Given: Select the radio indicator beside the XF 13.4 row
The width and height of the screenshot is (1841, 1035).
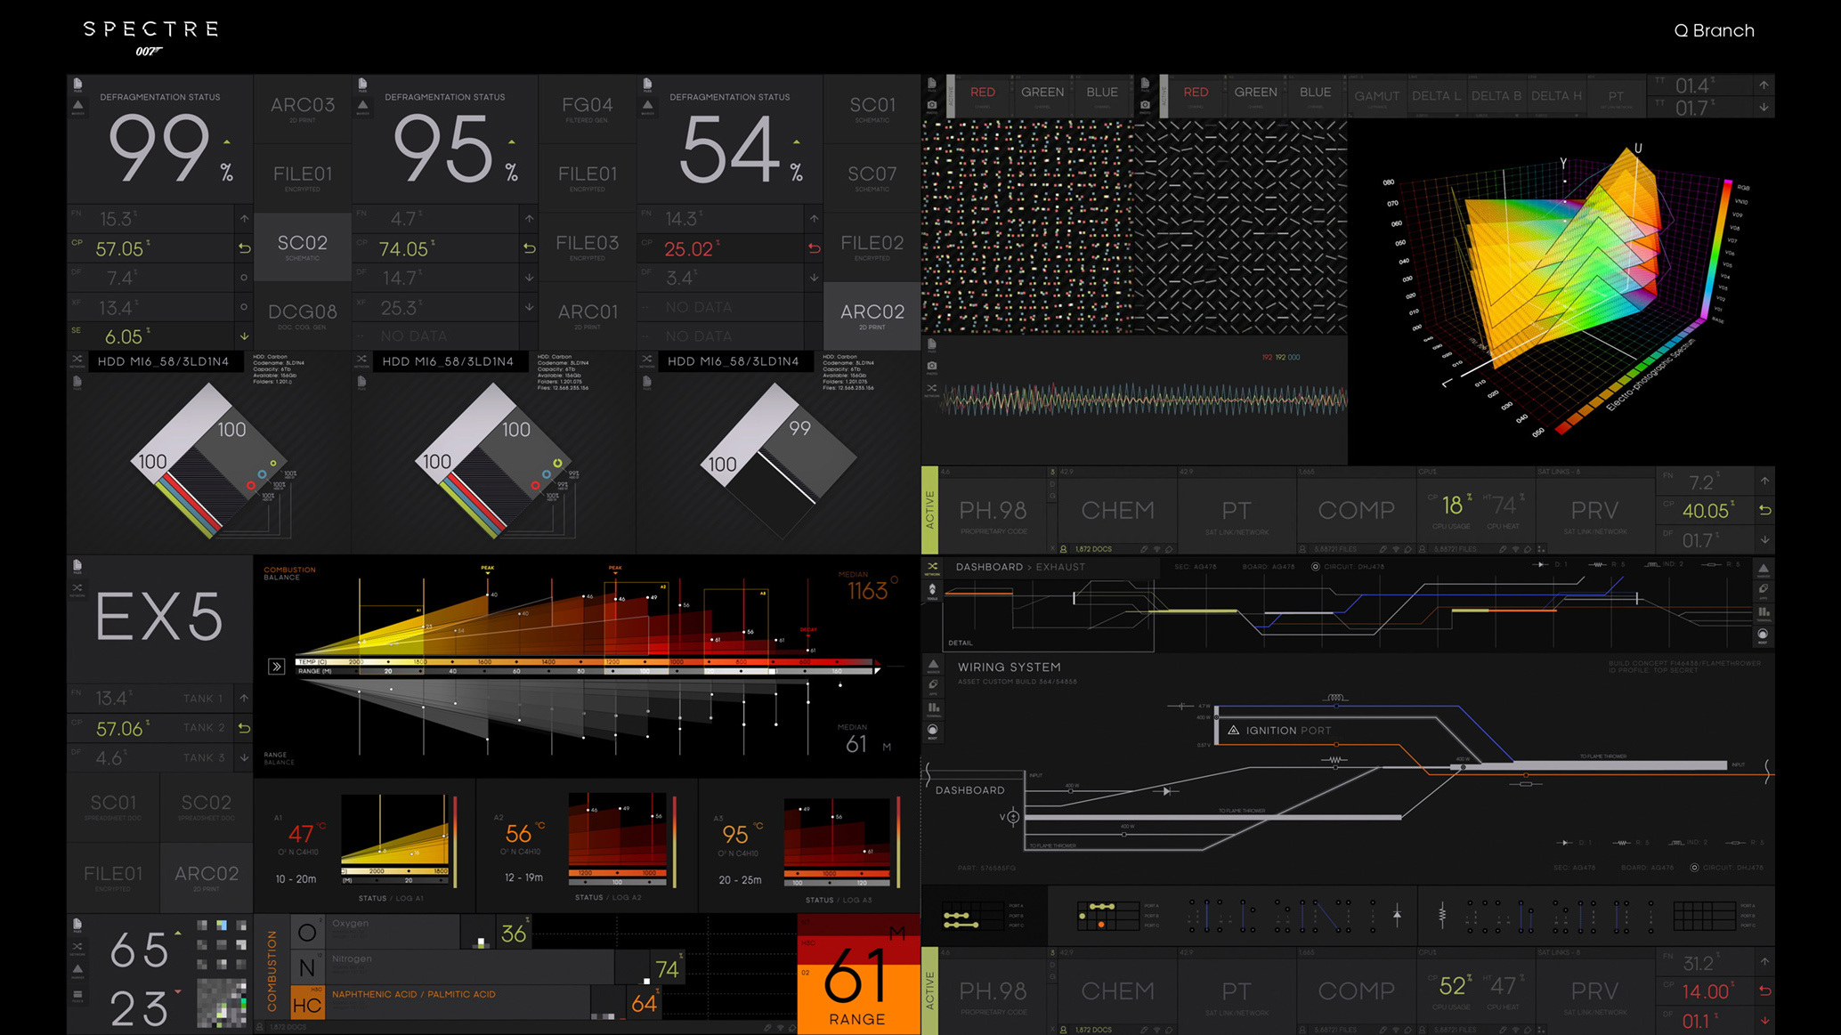Looking at the screenshot, I should coord(244,307).
